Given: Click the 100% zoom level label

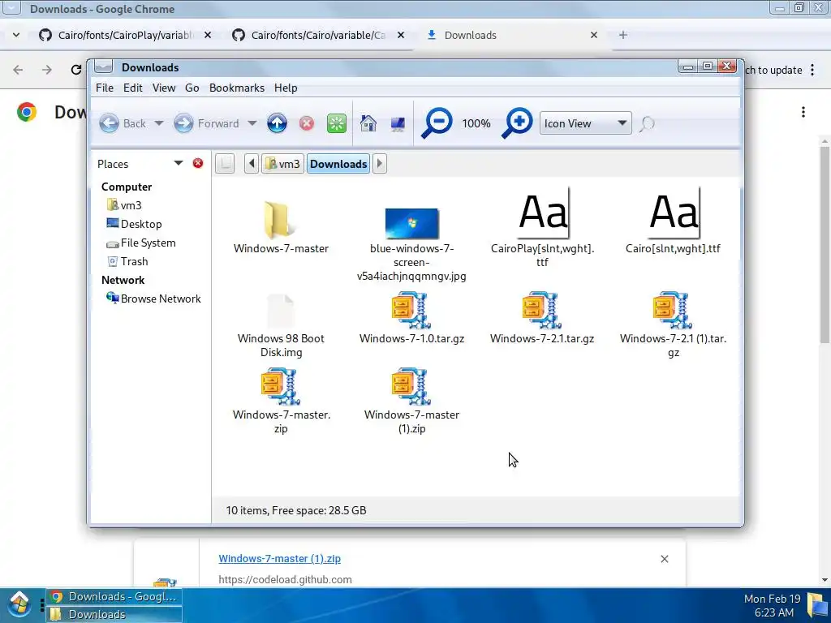Looking at the screenshot, I should 476,123.
